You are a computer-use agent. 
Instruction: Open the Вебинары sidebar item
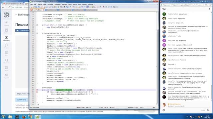coord(6,38)
